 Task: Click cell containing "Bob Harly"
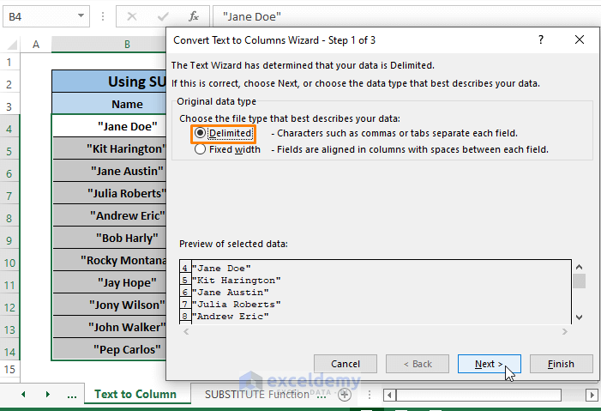pos(109,238)
